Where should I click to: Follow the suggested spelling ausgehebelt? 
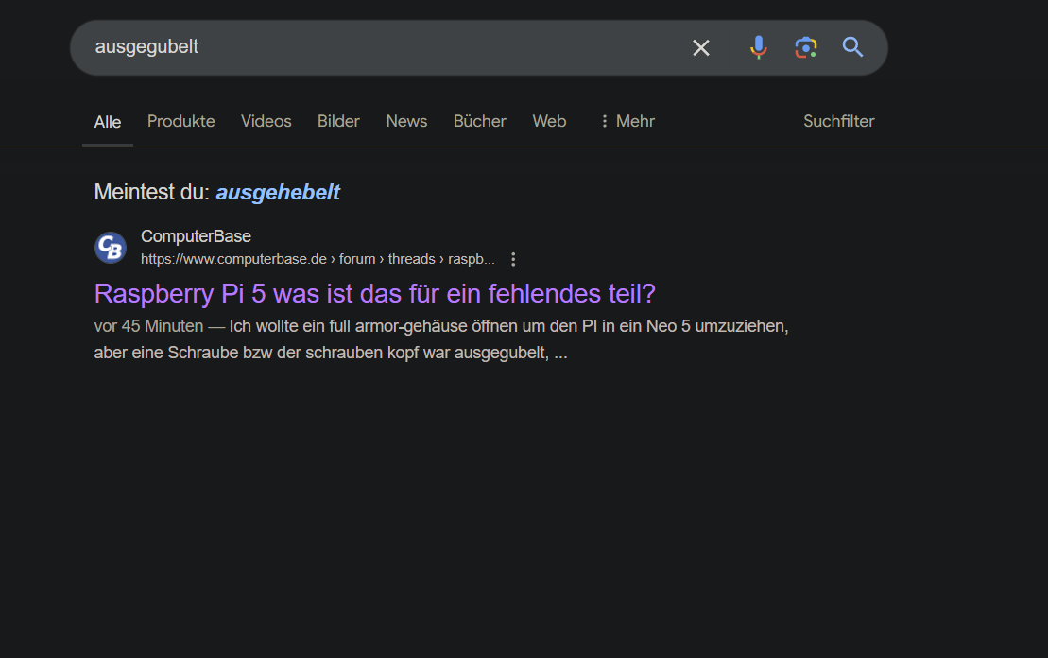pyautogui.click(x=278, y=193)
